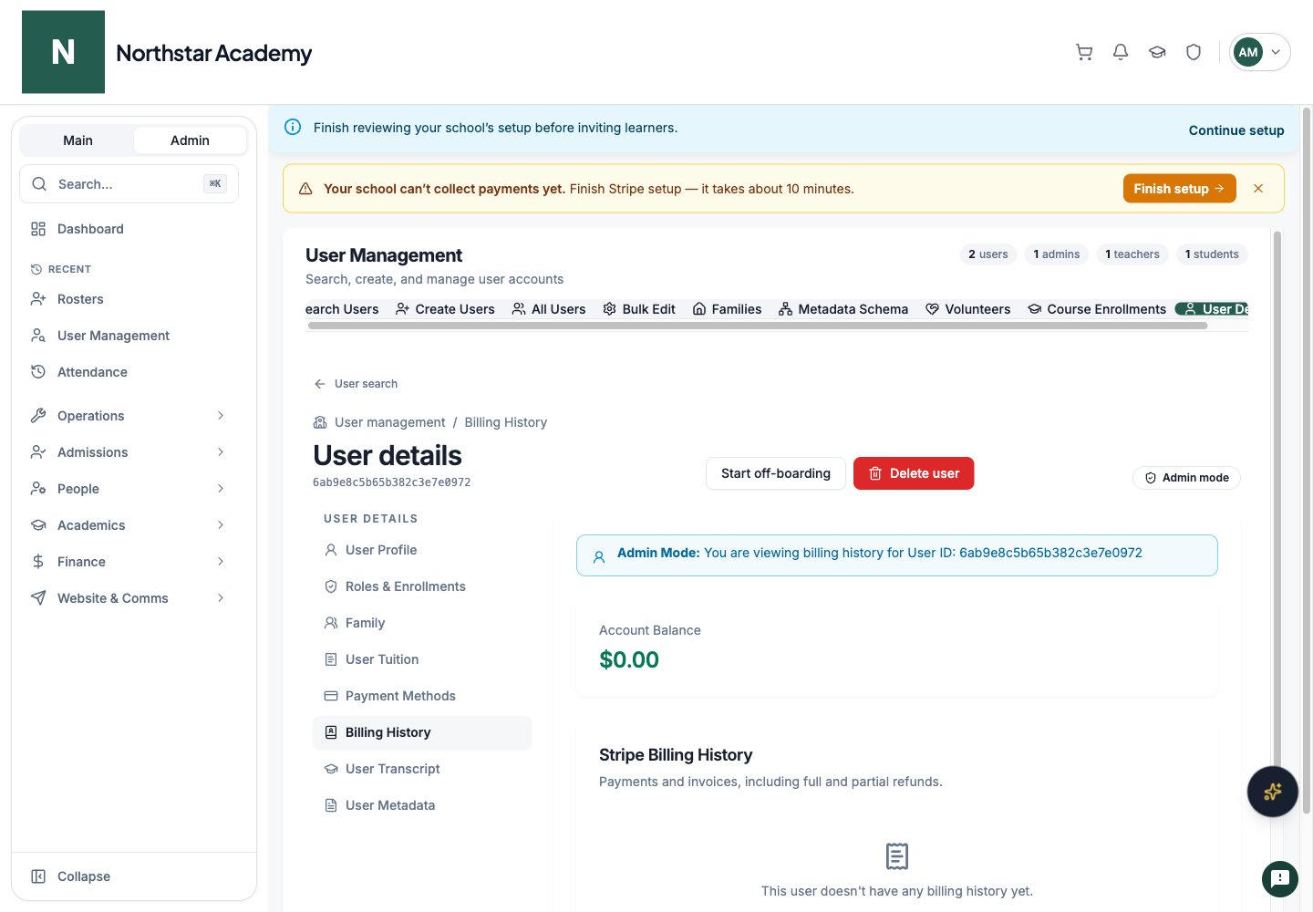Viewport: 1313px width, 912px height.
Task: Open the Course Enrollments tab
Action: pos(1097,309)
